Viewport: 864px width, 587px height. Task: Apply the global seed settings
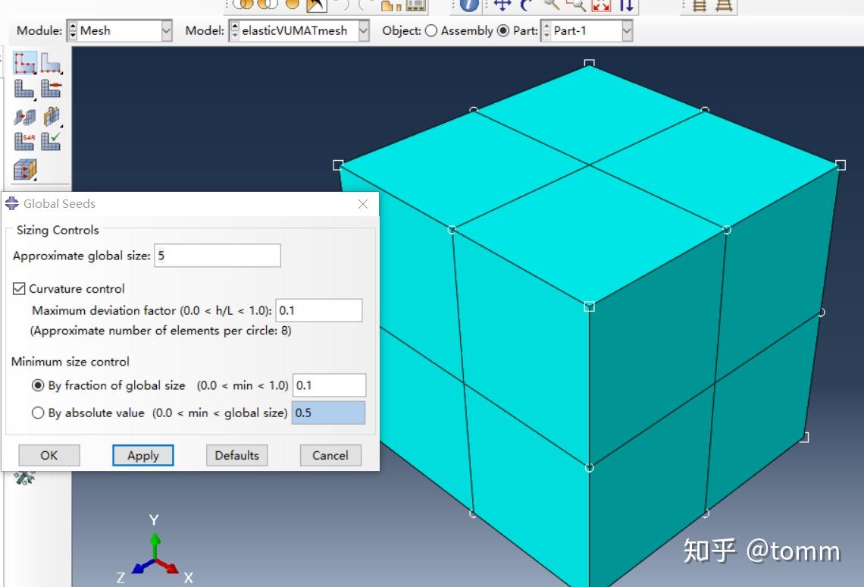tap(142, 455)
